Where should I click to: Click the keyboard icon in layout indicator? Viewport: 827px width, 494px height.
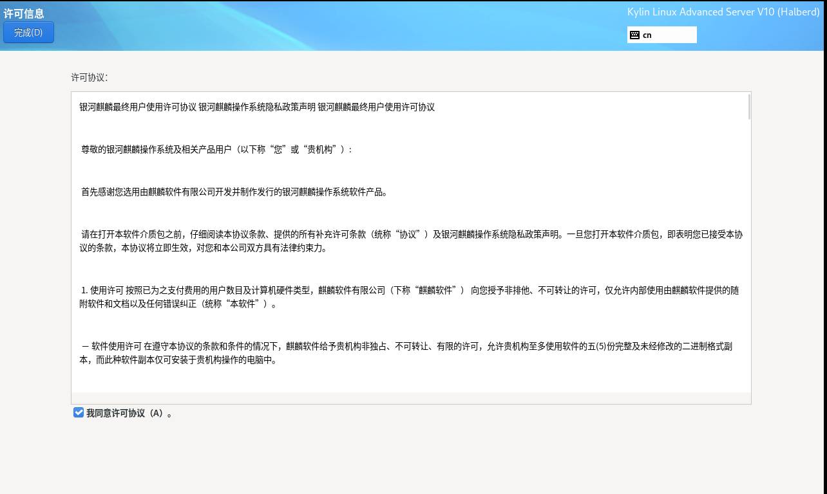[634, 35]
